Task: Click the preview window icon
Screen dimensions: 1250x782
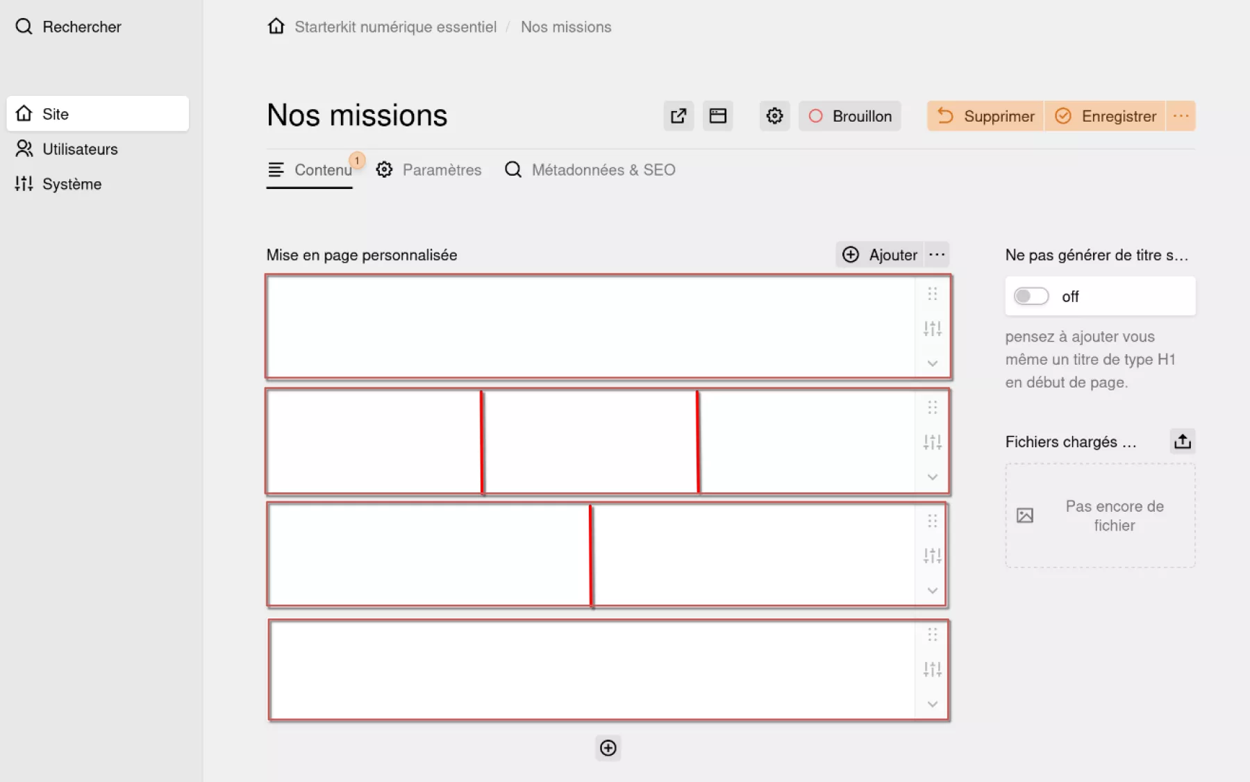Action: pyautogui.click(x=717, y=116)
